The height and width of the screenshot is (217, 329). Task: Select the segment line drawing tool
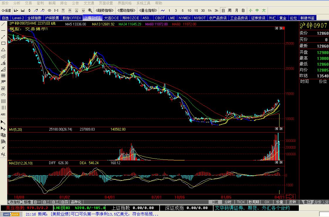coord(3,37)
